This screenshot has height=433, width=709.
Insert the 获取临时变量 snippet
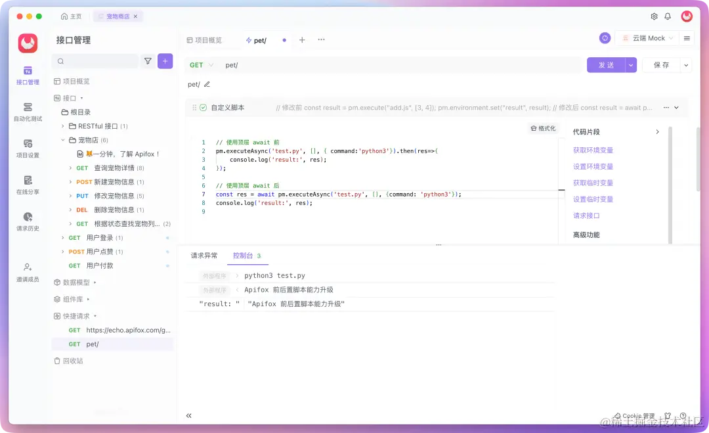[x=593, y=183]
